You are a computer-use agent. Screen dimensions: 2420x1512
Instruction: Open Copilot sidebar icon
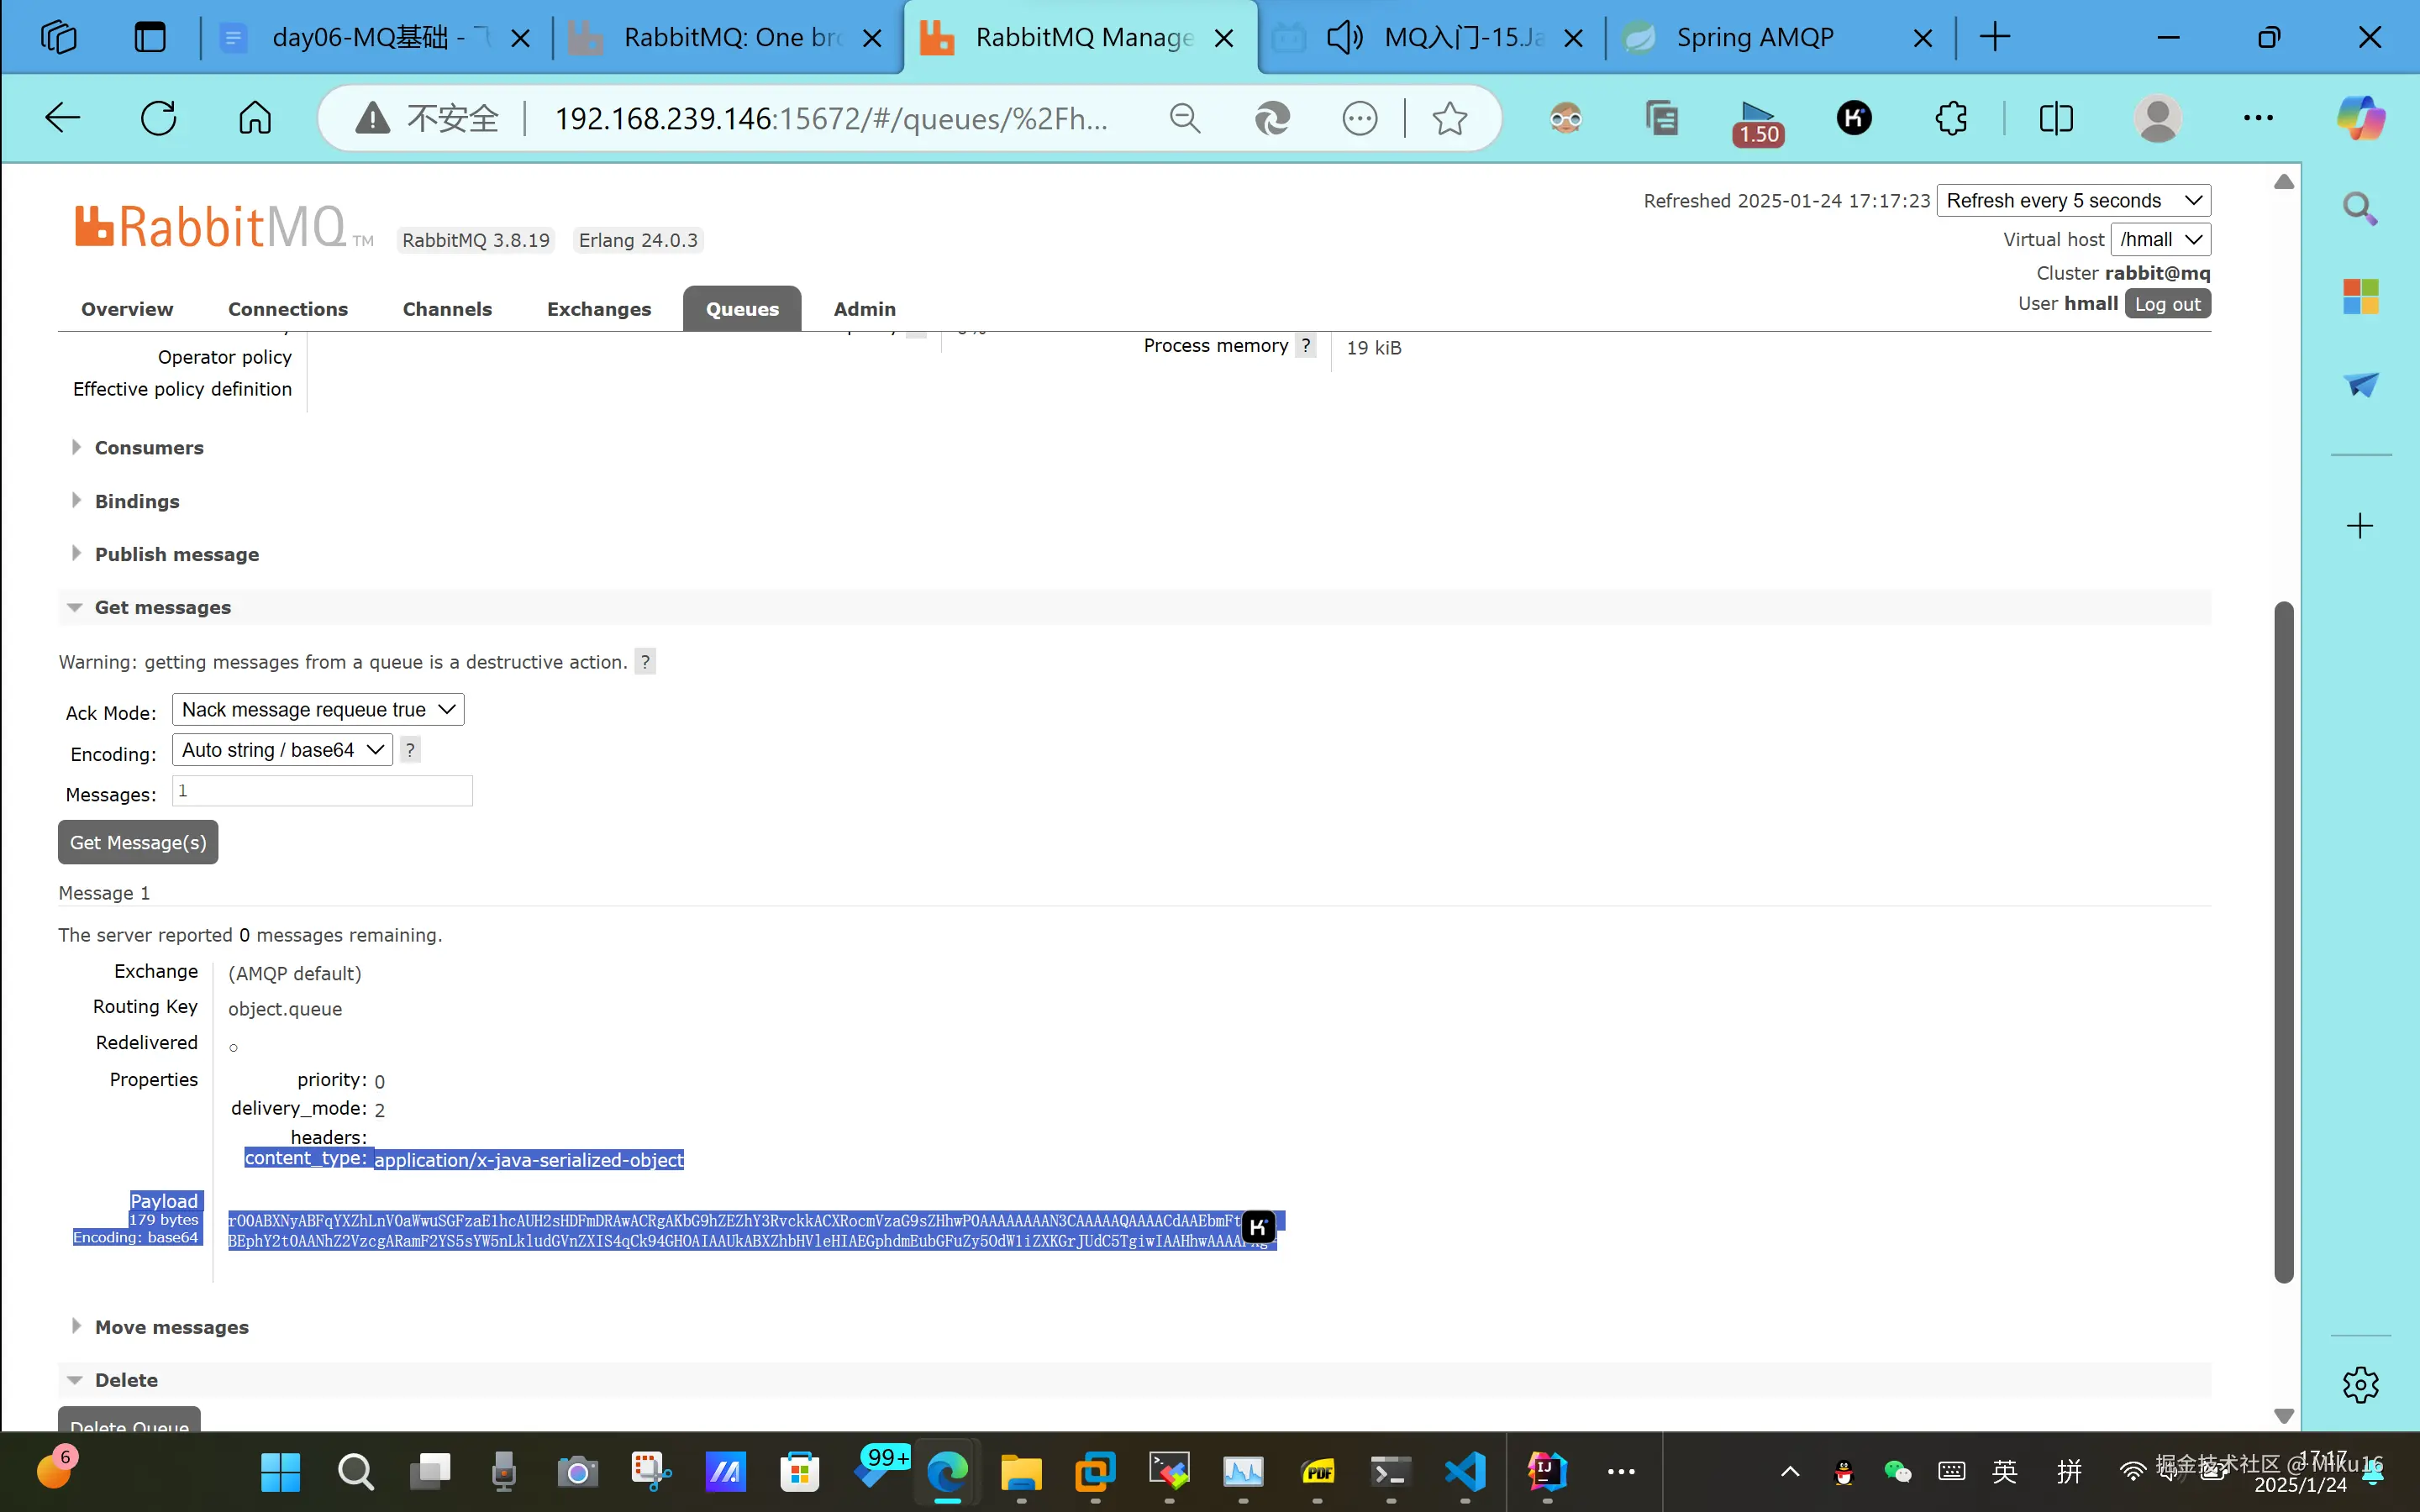click(x=2360, y=119)
